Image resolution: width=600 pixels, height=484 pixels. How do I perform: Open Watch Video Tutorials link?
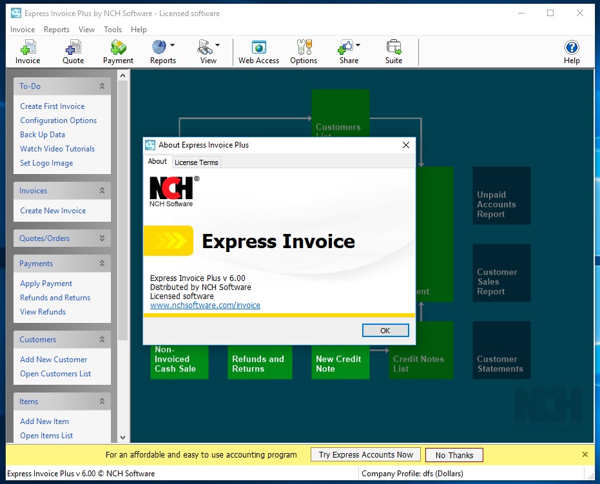point(57,149)
